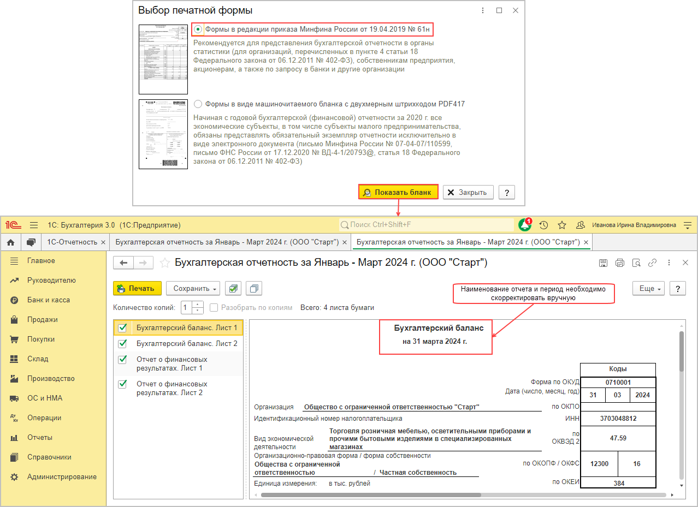The height and width of the screenshot is (507, 698).
Task: Check all sheets icon button
Action: click(x=233, y=288)
